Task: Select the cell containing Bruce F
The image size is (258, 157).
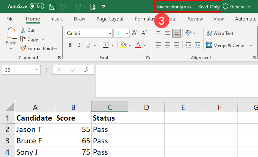Action: pyautogui.click(x=35, y=141)
